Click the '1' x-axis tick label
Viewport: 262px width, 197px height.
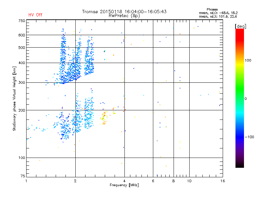click(26, 181)
